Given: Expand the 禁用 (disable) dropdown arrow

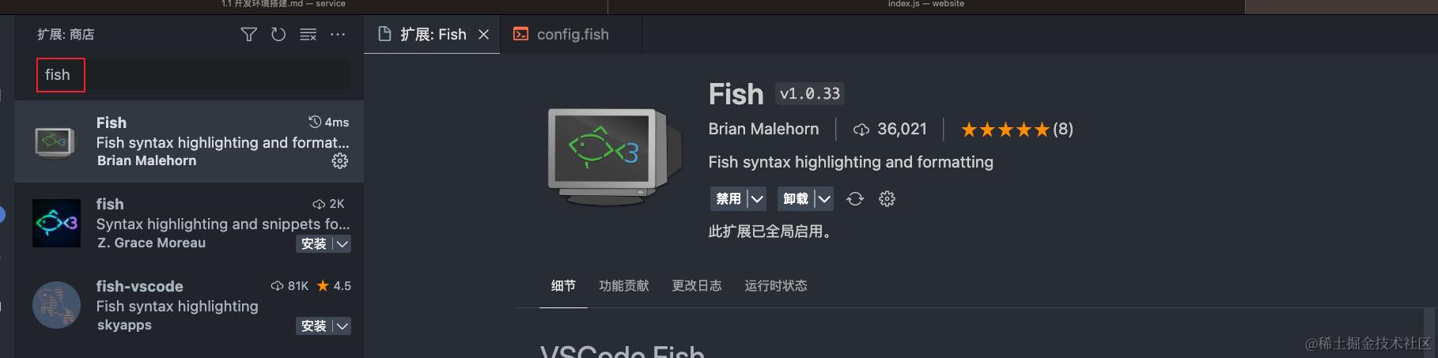Looking at the screenshot, I should [x=757, y=199].
